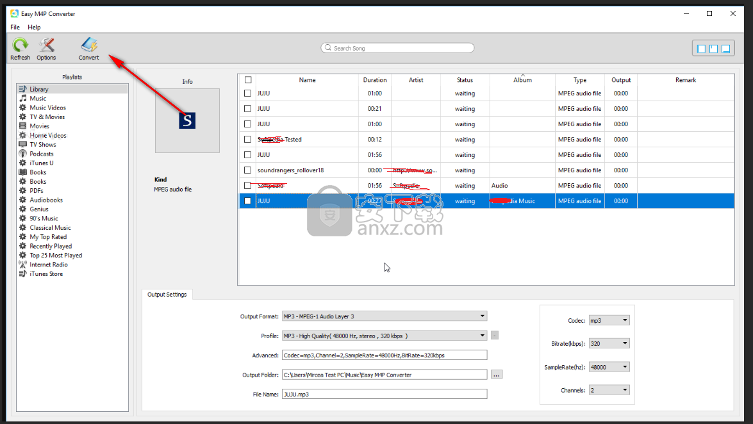Viewport: 753px width, 424px height.
Task: Click the album art thumbnail in Info
Action: click(187, 120)
